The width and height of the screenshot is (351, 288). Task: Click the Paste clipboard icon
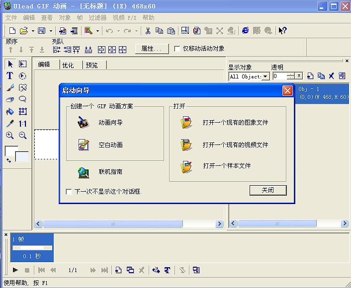pos(171,30)
